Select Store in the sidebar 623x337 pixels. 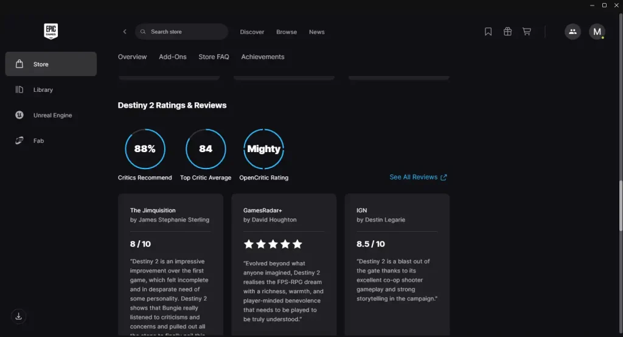coord(51,64)
